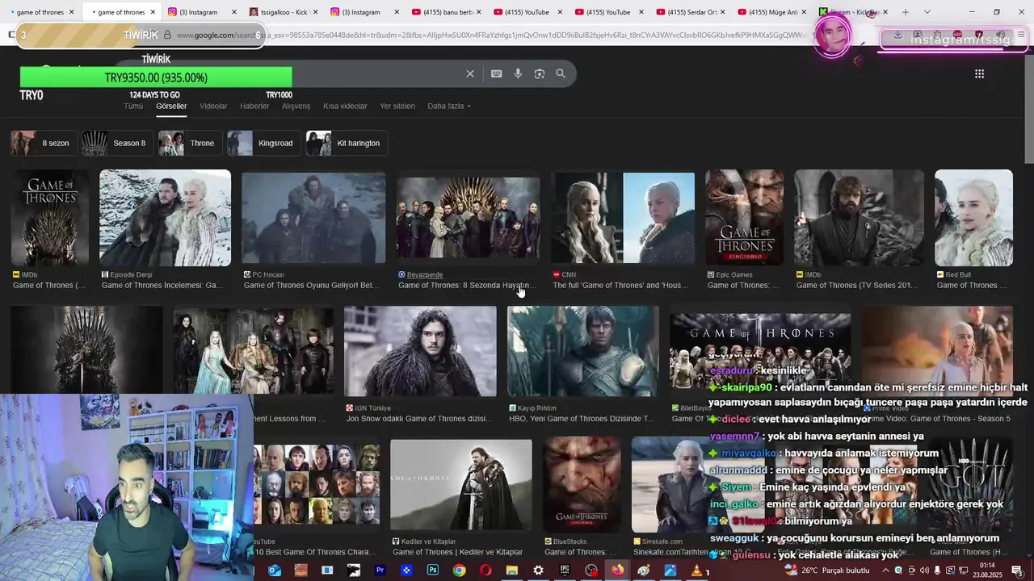This screenshot has height=581, width=1034.
Task: Switch to the Haberler results tab
Action: pos(254,107)
